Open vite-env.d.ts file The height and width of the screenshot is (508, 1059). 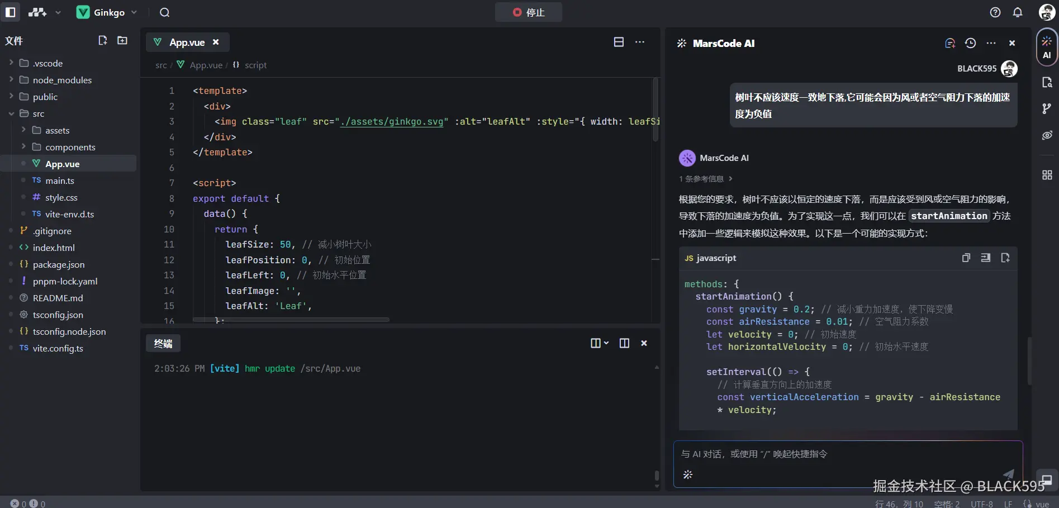70,214
